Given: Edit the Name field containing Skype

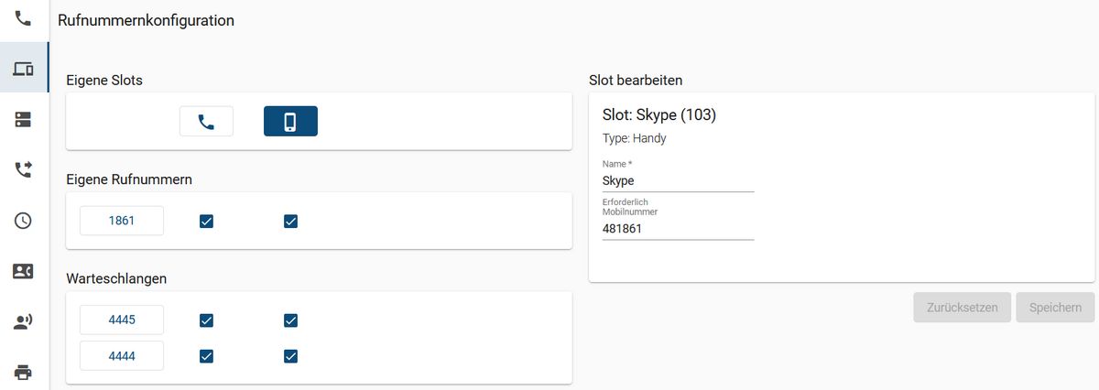Looking at the screenshot, I should pyautogui.click(x=678, y=180).
